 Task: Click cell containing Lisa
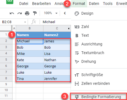pyautogui.click(x=57, y=54)
